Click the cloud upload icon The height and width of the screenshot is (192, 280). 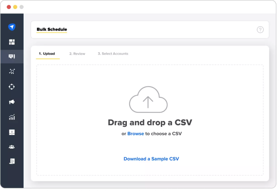coord(148,99)
